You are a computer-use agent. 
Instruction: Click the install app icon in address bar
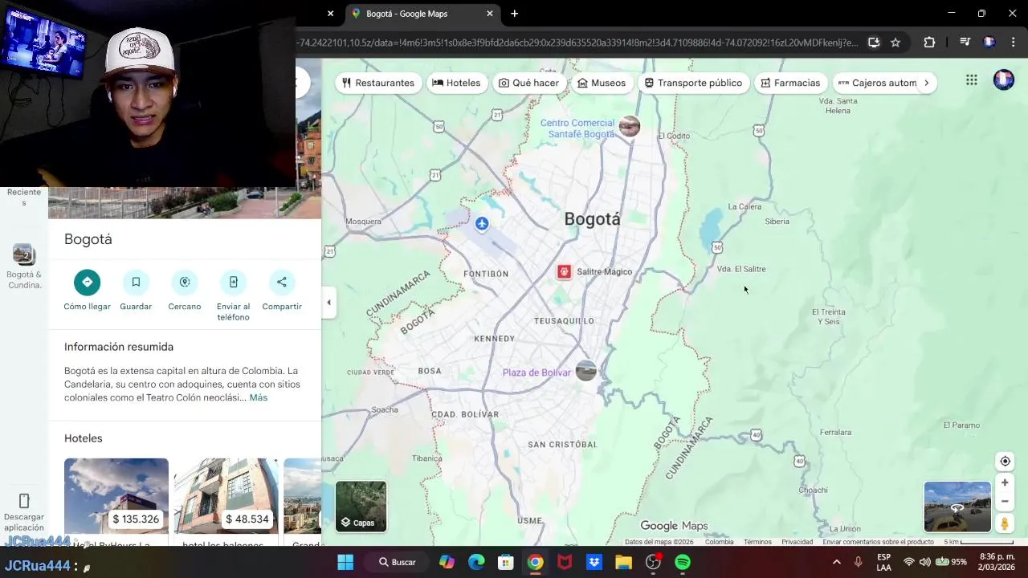pos(874,43)
